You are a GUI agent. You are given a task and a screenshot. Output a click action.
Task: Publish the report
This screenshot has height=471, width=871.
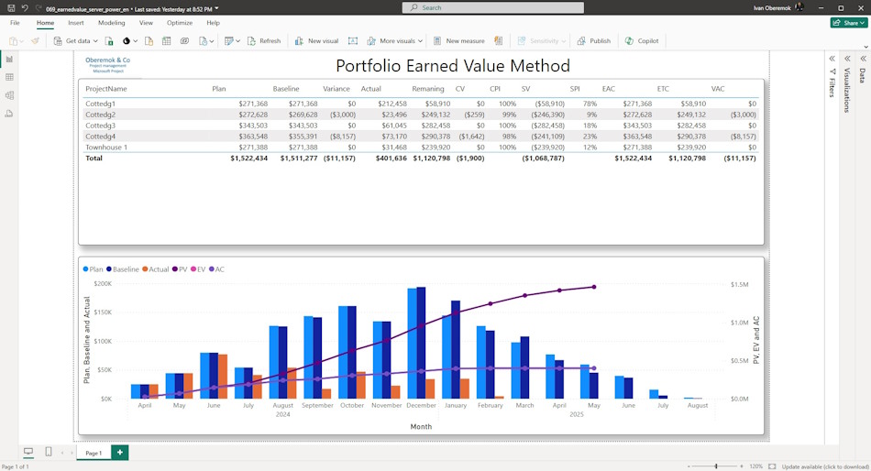point(594,40)
